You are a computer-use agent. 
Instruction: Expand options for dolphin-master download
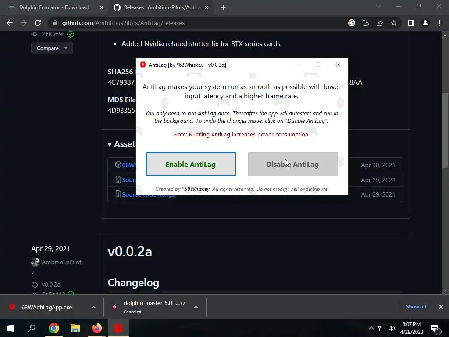196,307
